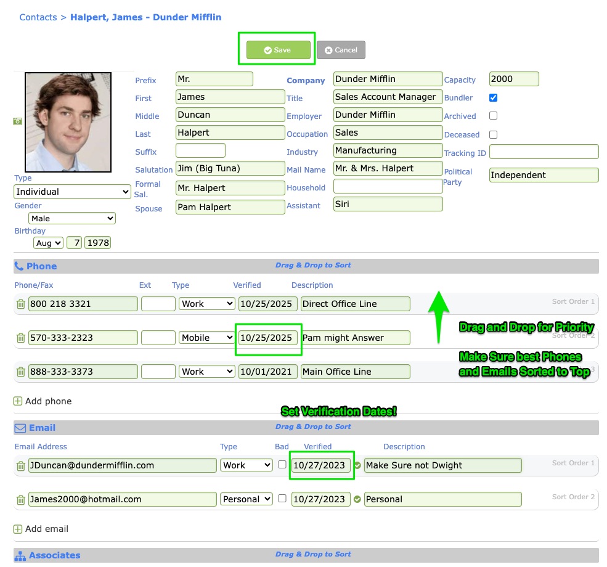Click the Ext field of Direct Office Line
The height and width of the screenshot is (567, 607).
[158, 304]
